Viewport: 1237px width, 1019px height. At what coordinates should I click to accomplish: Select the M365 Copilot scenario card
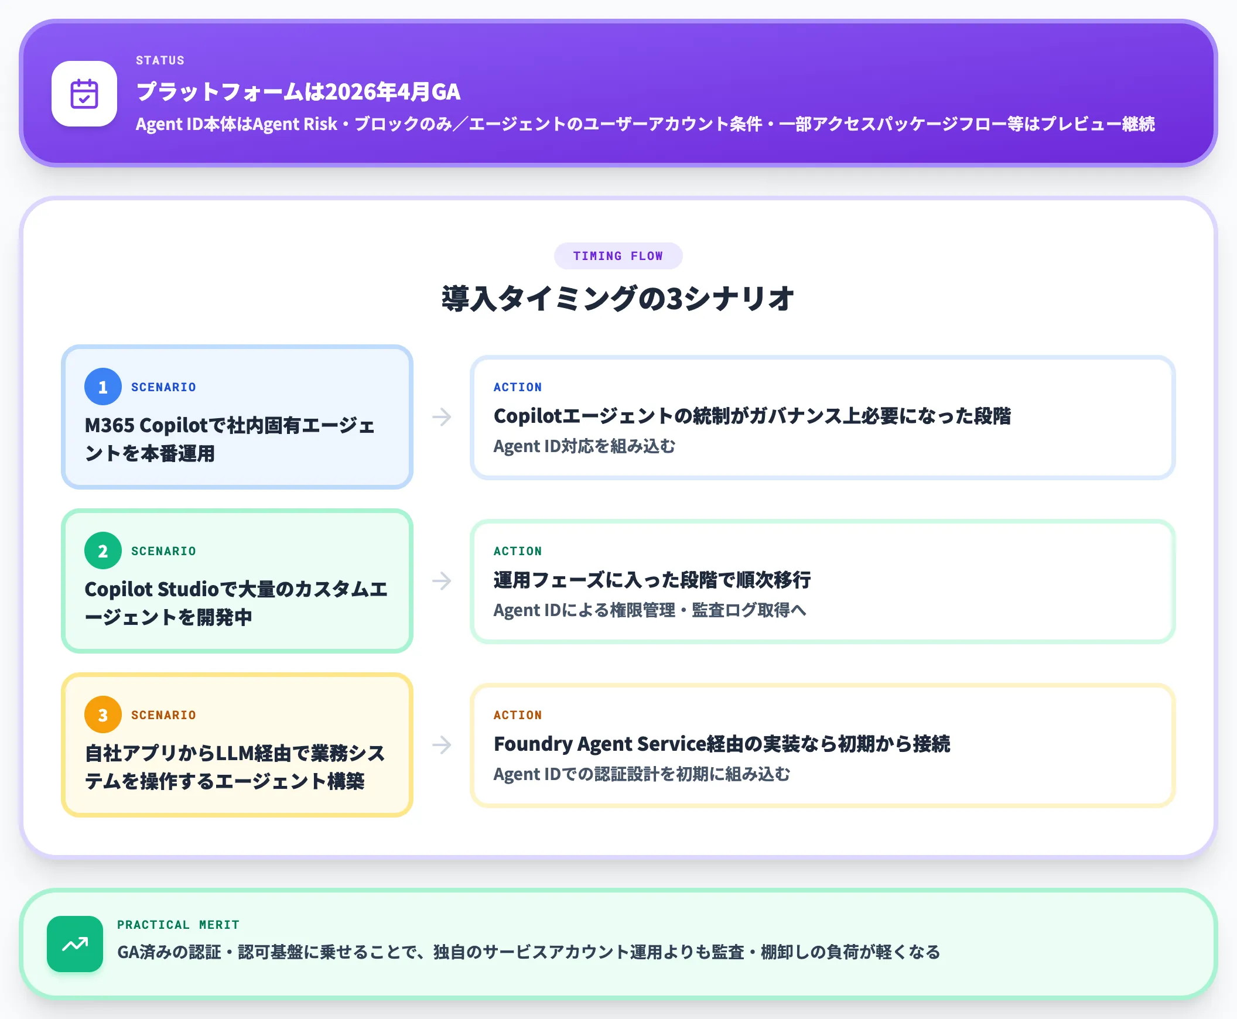237,417
